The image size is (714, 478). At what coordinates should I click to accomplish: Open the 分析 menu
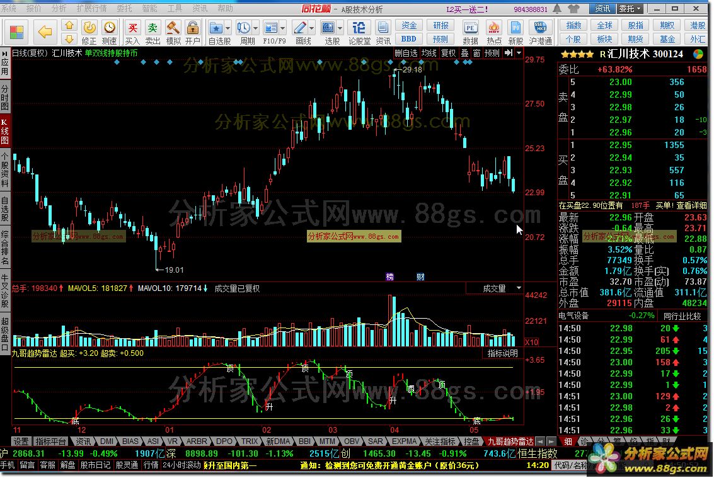[x=59, y=8]
